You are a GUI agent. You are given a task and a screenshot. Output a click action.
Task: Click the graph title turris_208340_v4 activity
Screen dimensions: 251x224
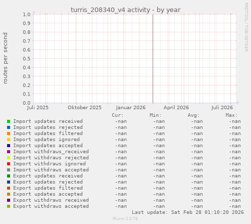coord(125,10)
